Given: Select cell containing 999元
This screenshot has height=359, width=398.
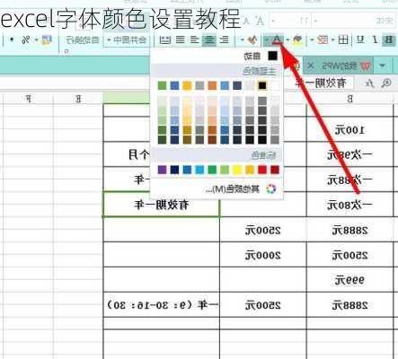Looking at the screenshot, I should 349,280.
